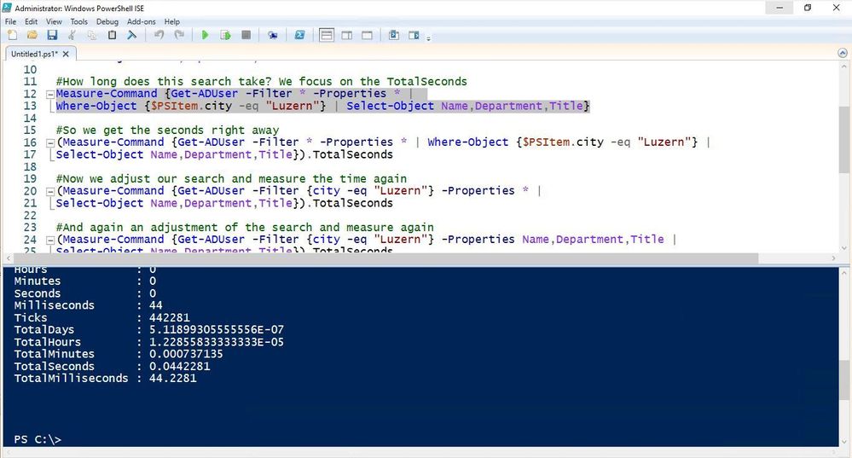Click the Ticks value 442281

(x=170, y=317)
